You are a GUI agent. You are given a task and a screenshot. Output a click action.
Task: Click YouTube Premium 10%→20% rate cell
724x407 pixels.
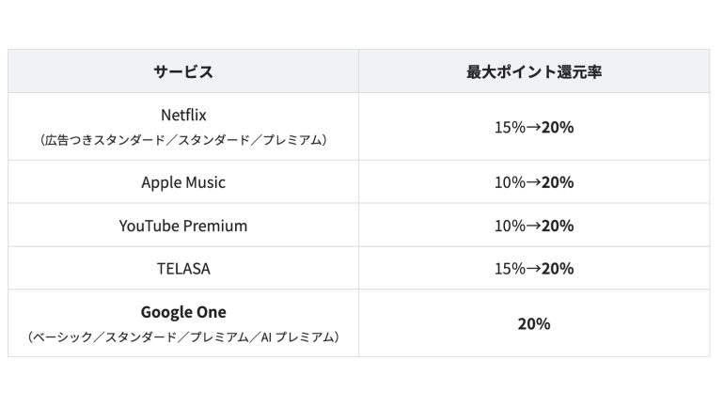tap(534, 226)
